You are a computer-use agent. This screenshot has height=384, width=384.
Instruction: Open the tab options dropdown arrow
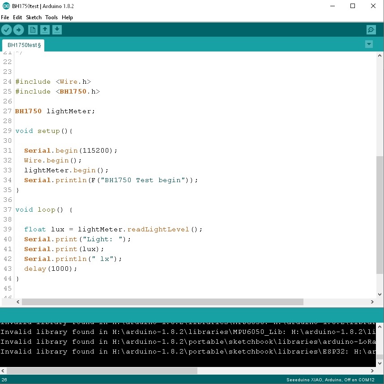(369, 44)
